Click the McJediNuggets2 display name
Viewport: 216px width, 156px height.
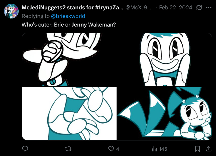pyautogui.click(x=72, y=8)
